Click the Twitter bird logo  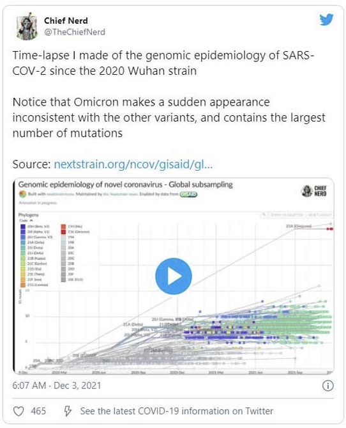326,19
